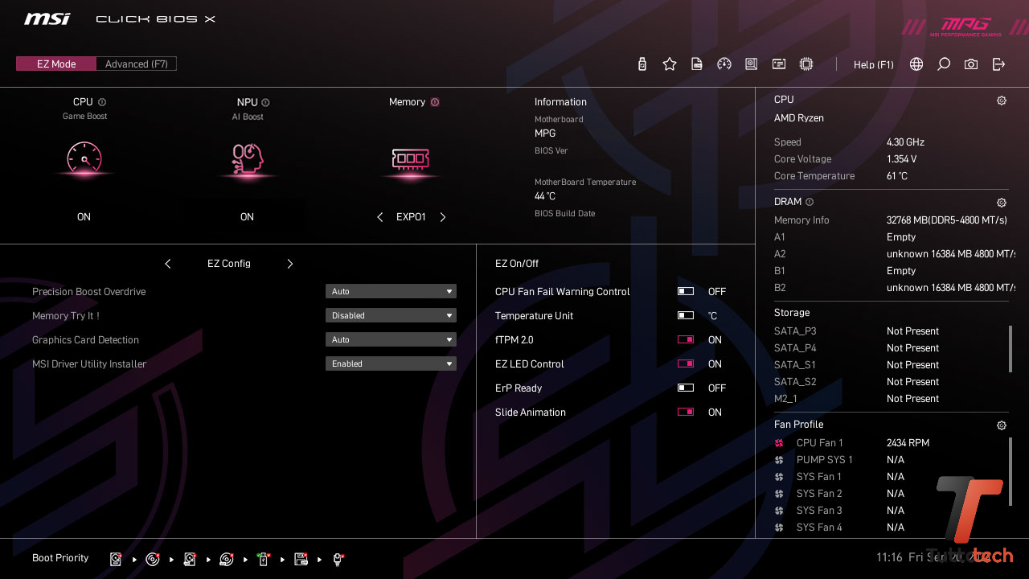
Task: Open the speedometer icon in the top toolbar
Action: 724,64
